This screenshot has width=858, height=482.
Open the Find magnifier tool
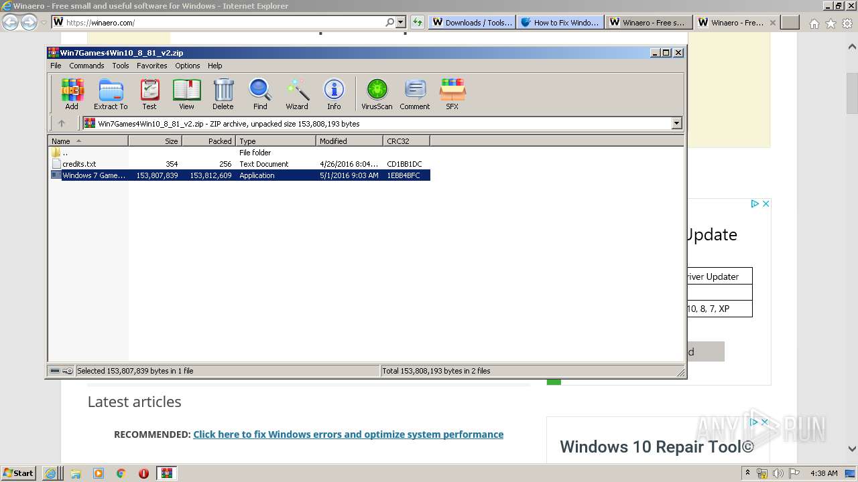(x=260, y=94)
